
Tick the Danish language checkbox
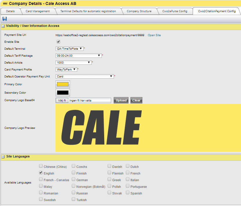[109, 166]
